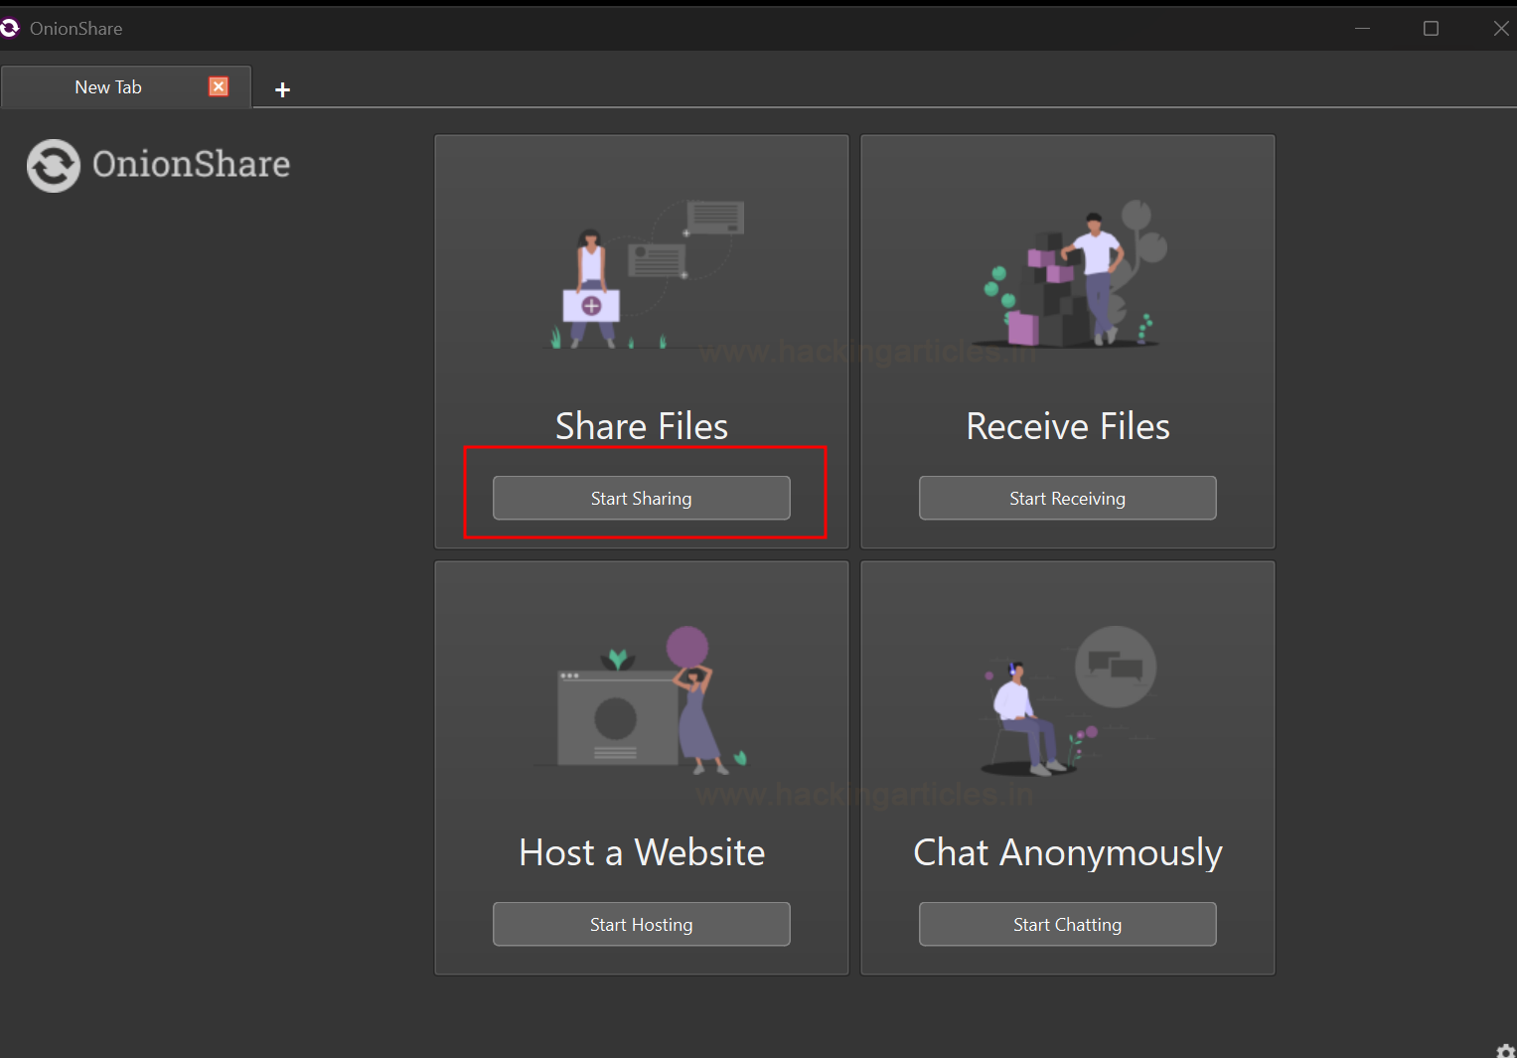
Task: Maximize the OnionShare window
Action: click(x=1431, y=29)
